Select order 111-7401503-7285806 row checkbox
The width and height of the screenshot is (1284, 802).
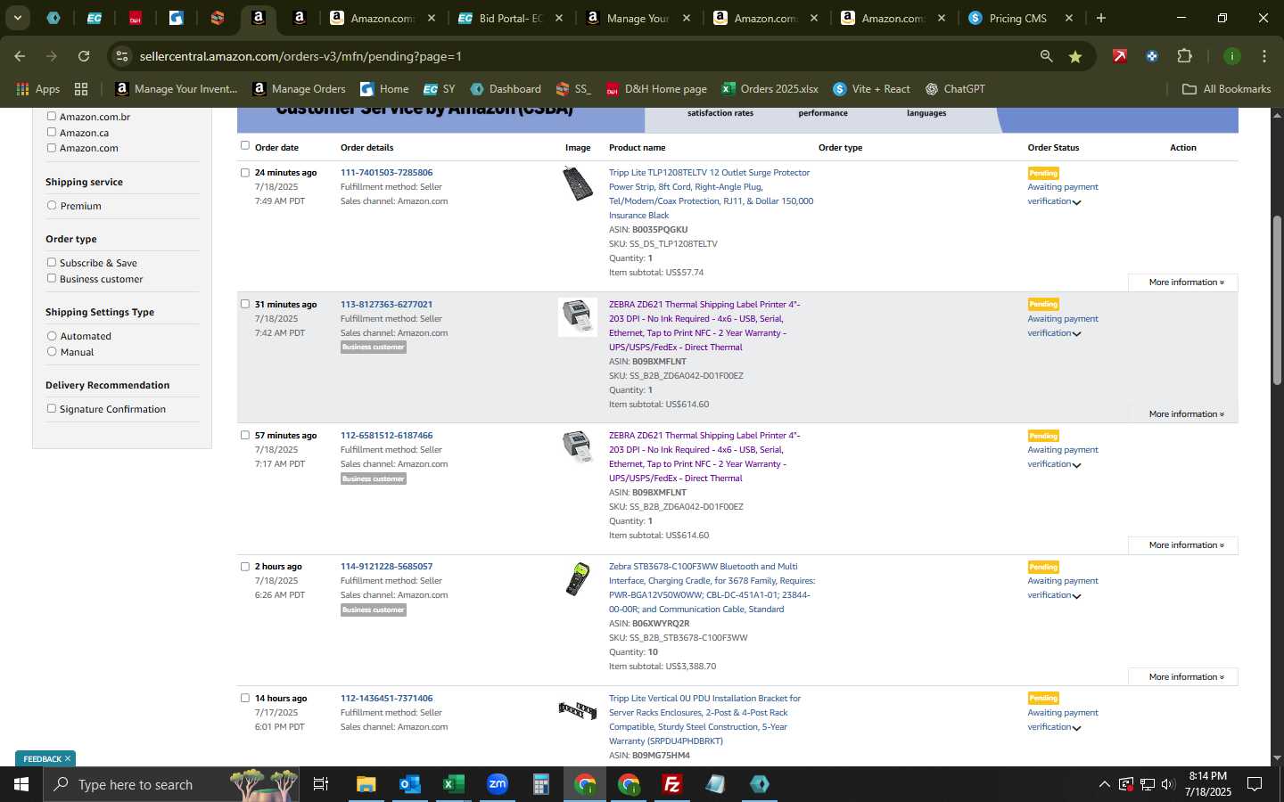point(245,172)
